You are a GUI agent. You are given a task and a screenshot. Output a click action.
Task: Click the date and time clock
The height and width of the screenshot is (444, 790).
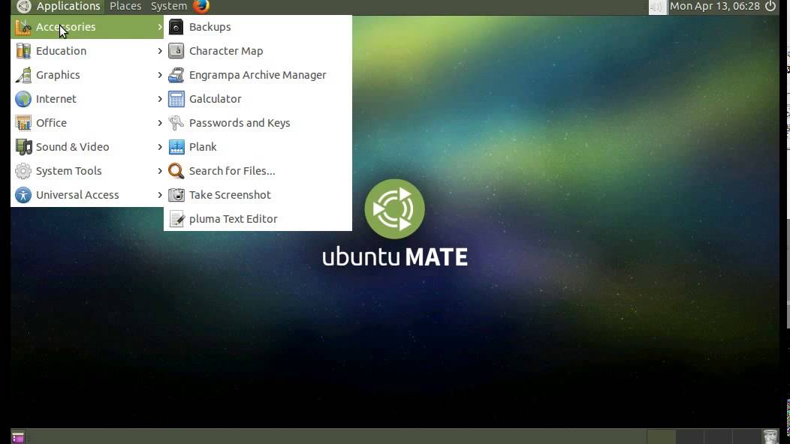[714, 6]
